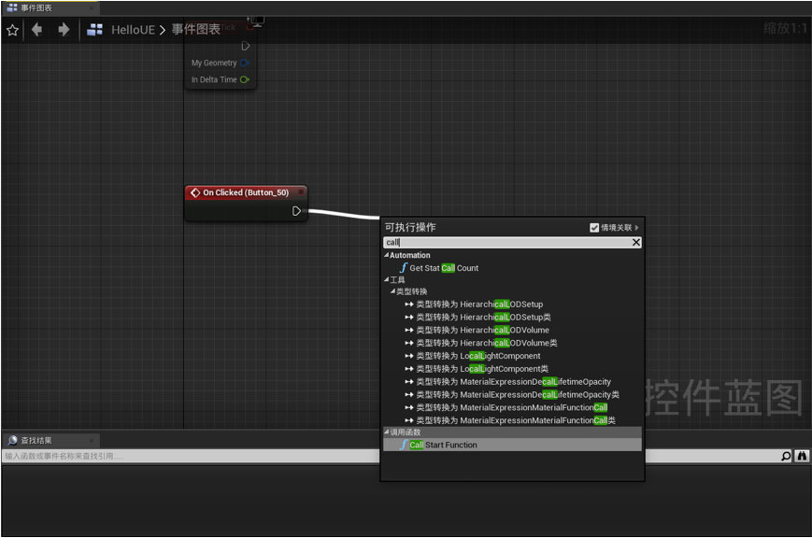Screen dimensions: 812x538
Task: Select 类型转换为 HierarchicalLODSetup类
Action: click(x=484, y=318)
